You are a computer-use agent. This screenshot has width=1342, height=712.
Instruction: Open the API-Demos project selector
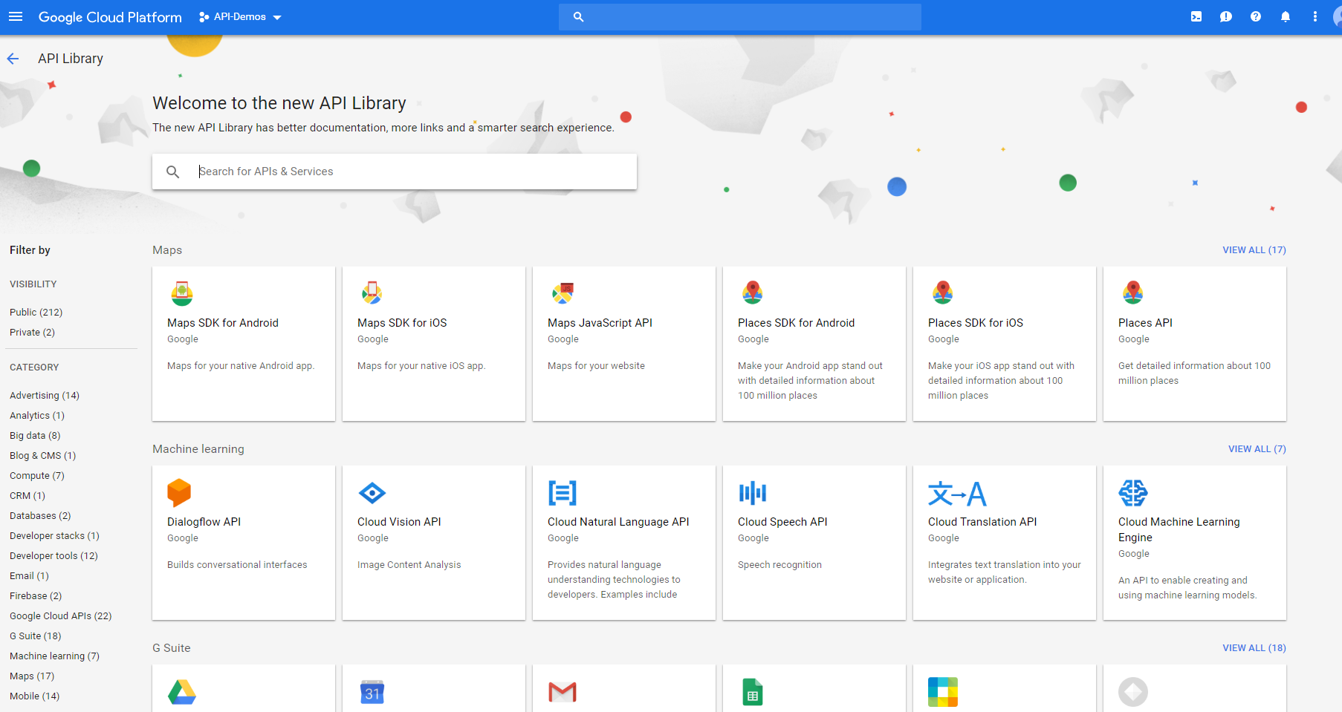pos(239,16)
